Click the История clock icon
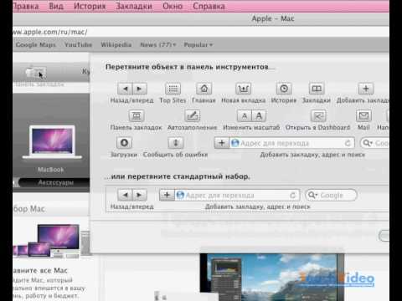 coord(284,89)
